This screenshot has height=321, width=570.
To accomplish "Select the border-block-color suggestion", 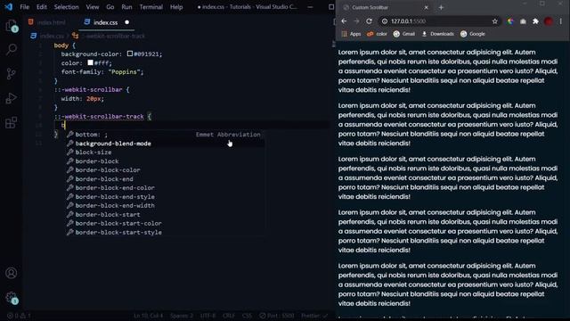I will (x=166, y=170).
